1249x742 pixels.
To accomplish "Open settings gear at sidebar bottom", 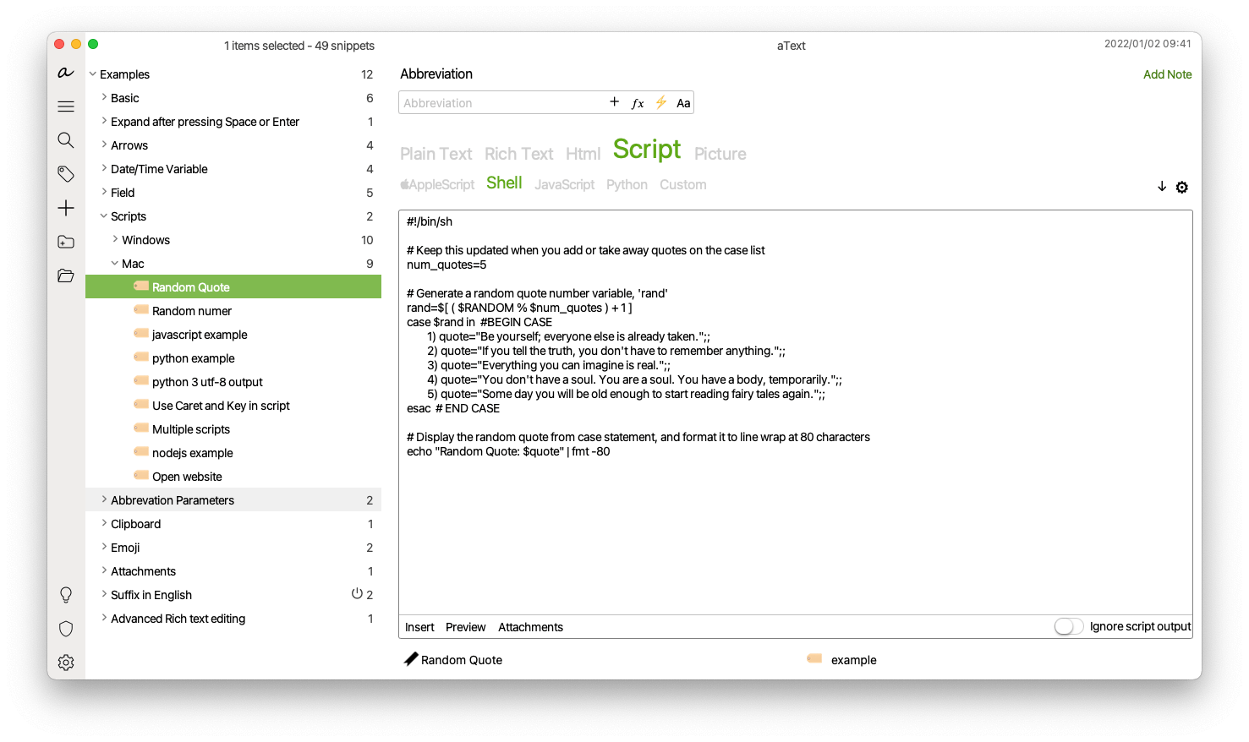I will pyautogui.click(x=65, y=663).
